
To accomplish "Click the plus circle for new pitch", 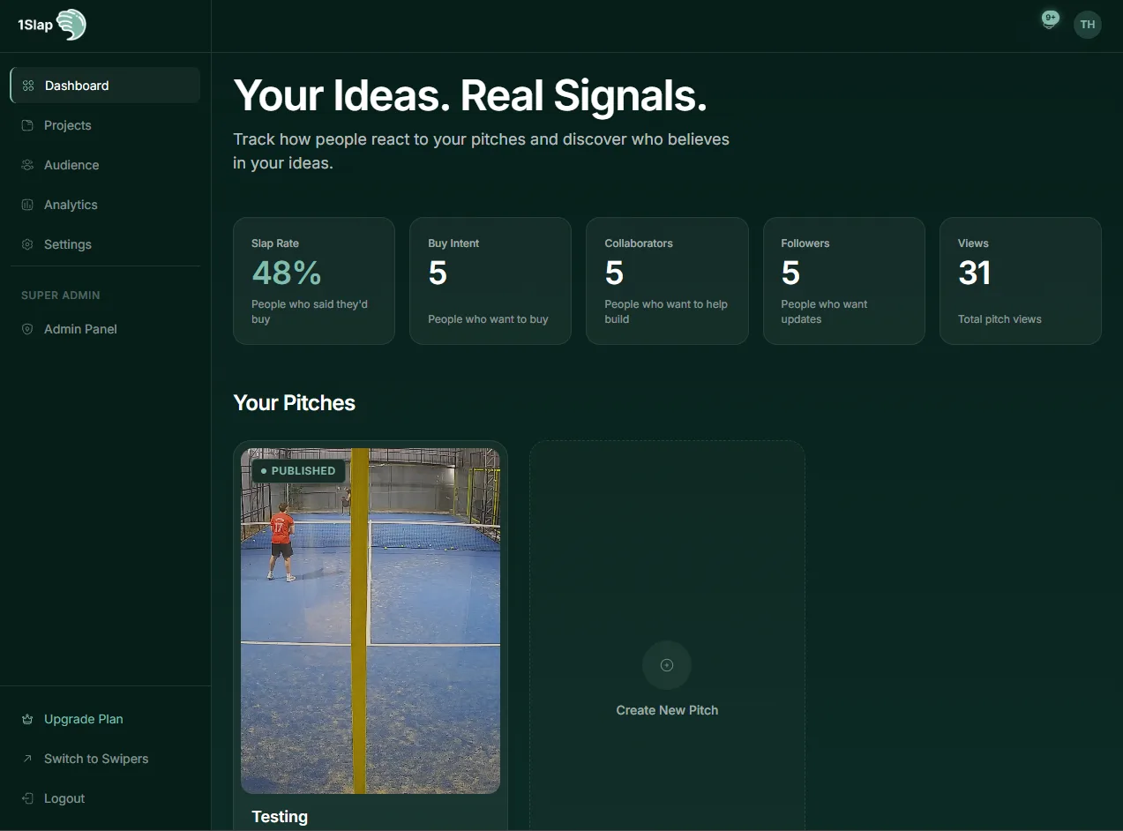I will tap(667, 665).
